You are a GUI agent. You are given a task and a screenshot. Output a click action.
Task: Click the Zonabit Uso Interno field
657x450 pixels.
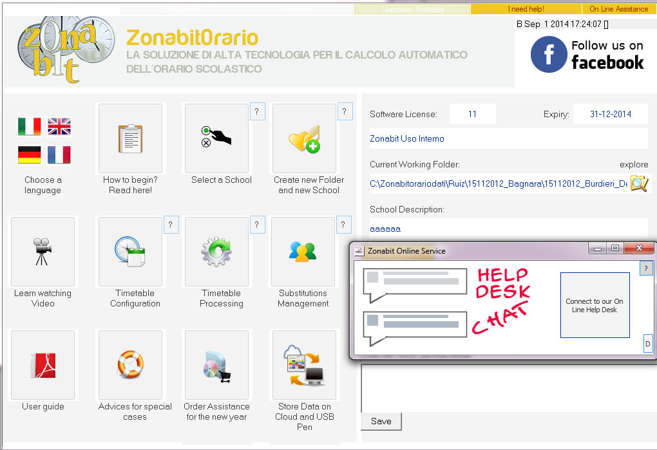pos(509,138)
